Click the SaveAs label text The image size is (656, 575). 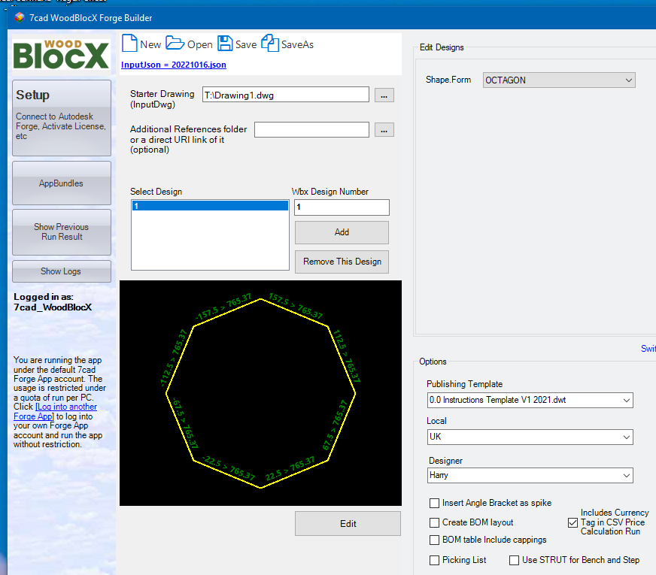coord(297,44)
